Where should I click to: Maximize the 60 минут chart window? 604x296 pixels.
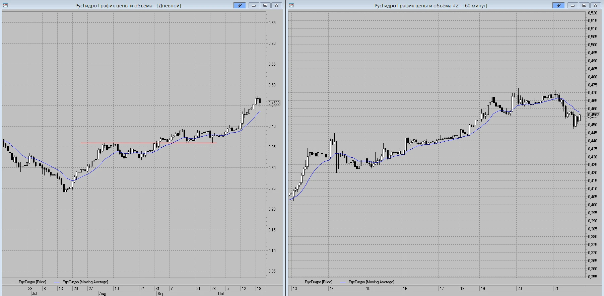[x=584, y=5]
